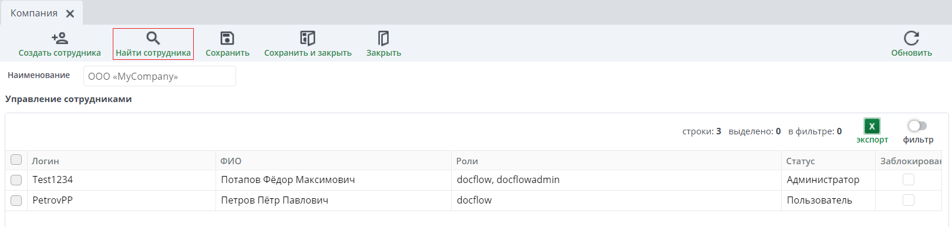Viewport: 952px width, 227px height.
Task: Export table with the Excel экспорт icon
Action: click(872, 126)
